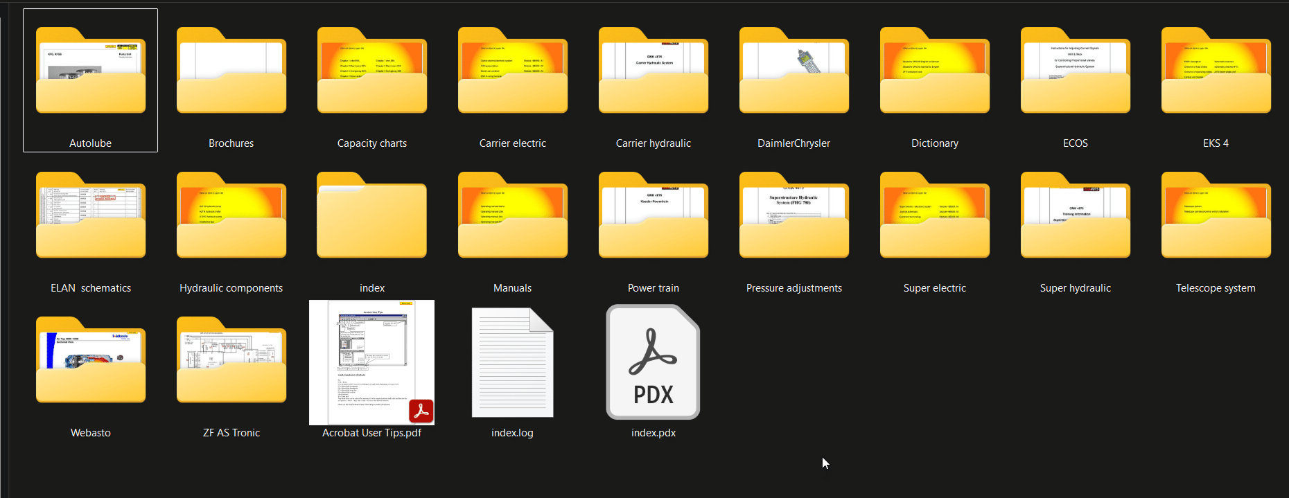Click the Manuals name label
This screenshot has width=1289, height=498.
[513, 288]
